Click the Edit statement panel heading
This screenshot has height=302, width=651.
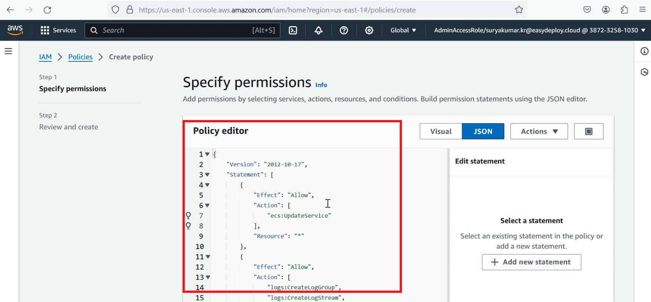tap(480, 161)
